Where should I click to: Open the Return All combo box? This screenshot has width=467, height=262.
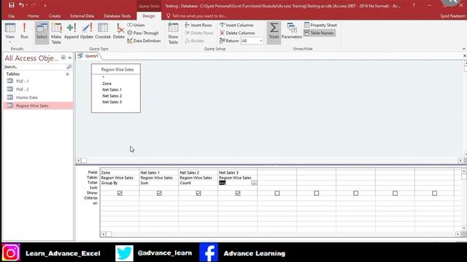tap(252, 41)
